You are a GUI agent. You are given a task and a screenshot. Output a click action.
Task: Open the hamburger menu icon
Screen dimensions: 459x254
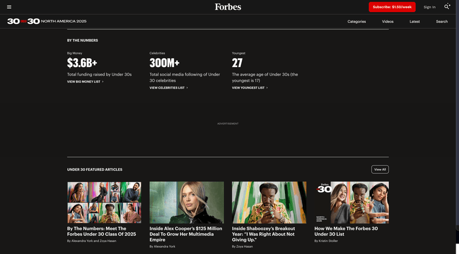pyautogui.click(x=9, y=7)
